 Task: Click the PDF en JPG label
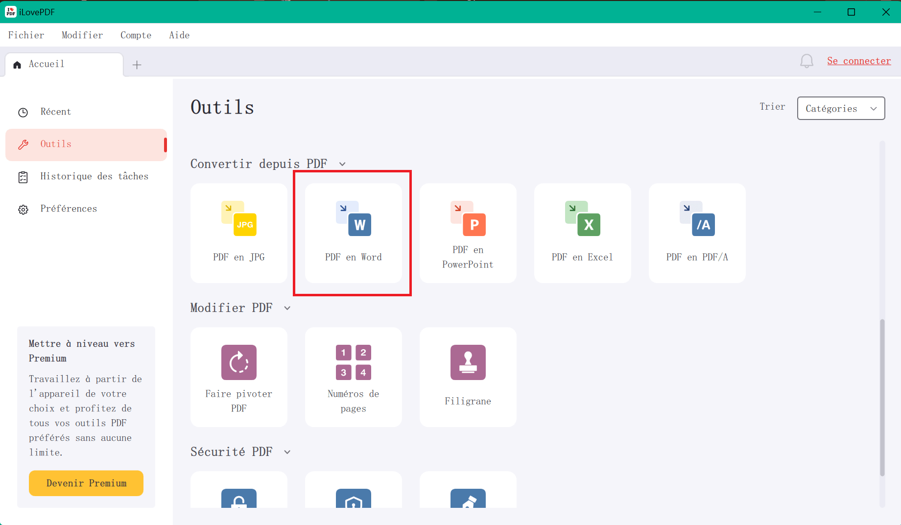tap(239, 257)
